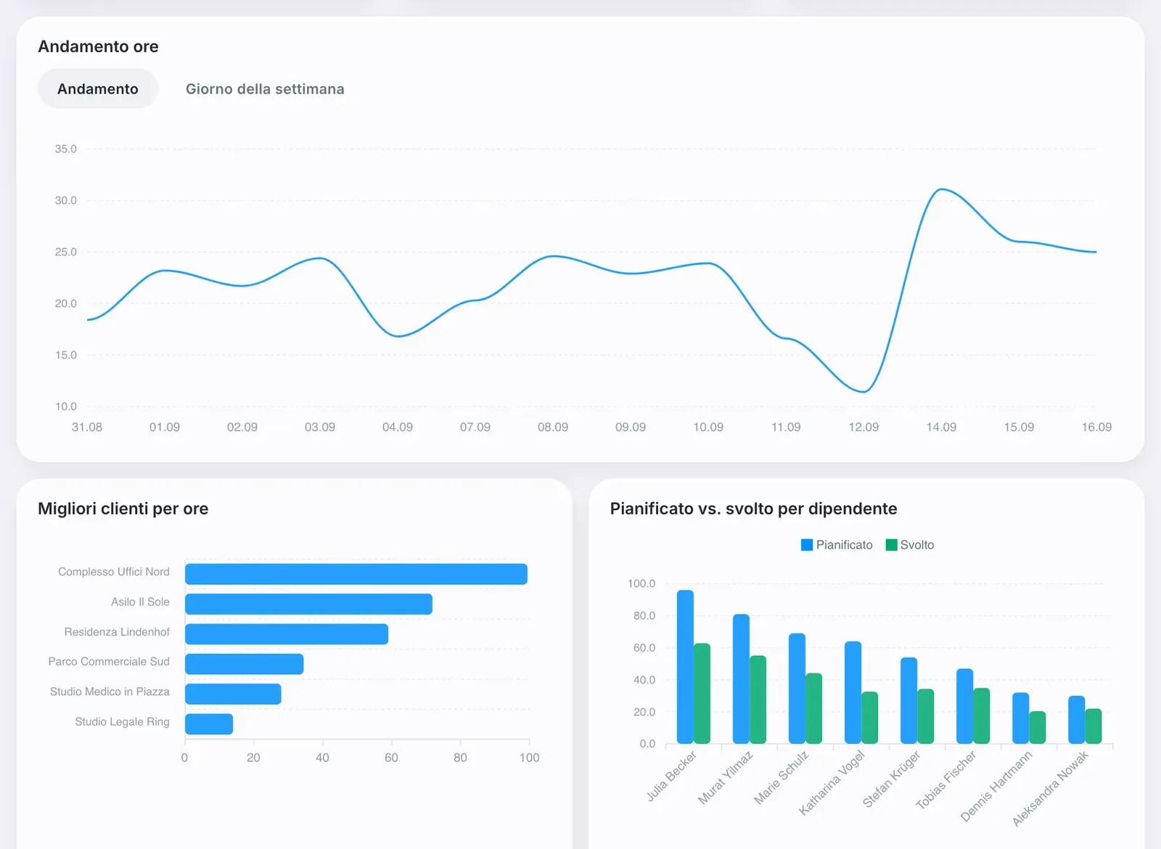Select the Parco Commerciale Sud label
The image size is (1161, 849).
109,662
